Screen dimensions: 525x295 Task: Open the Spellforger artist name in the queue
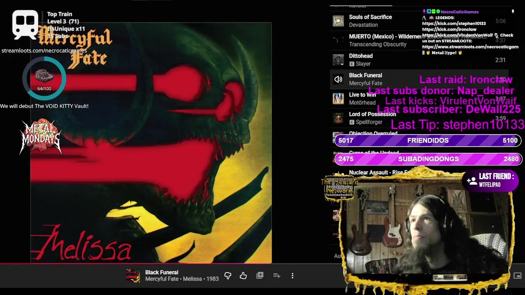[369, 122]
